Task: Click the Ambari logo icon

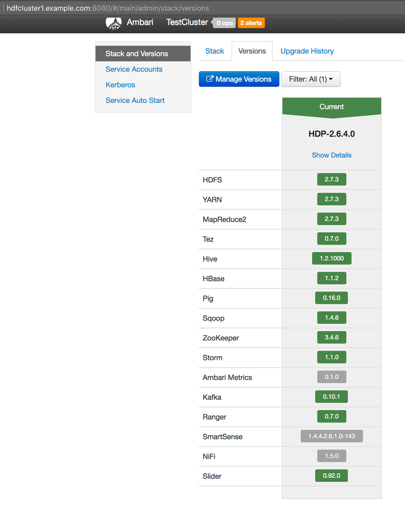Action: (114, 23)
